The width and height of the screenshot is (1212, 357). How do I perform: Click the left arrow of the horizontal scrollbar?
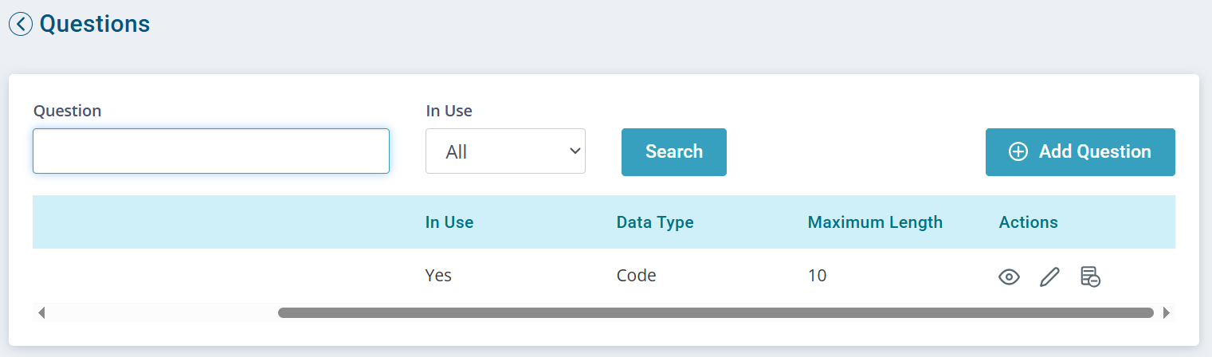tap(41, 313)
